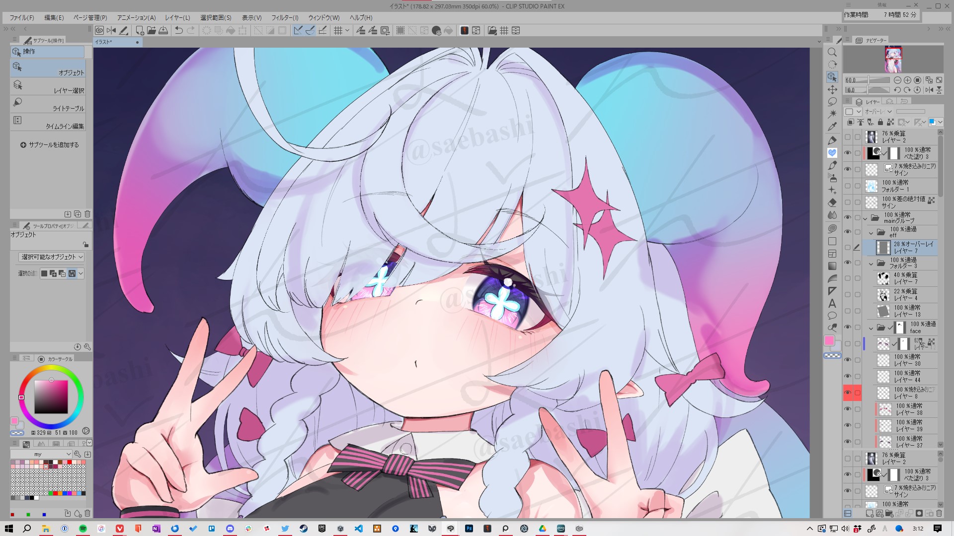
Task: Open 選択可能なオブジェクト dropdown
Action: [52, 257]
